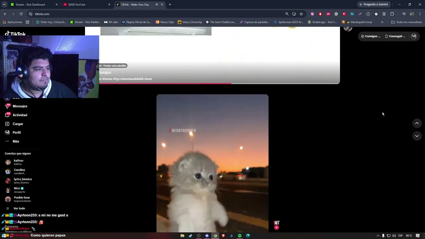Image resolution: width=425 pixels, height=239 pixels.
Task: Click the #damdamdidididi hashtag
Action: [132, 79]
